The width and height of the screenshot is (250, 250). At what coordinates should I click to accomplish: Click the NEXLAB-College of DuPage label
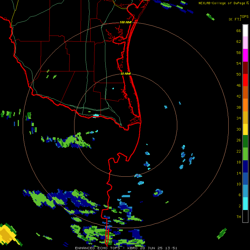[x=222, y=3]
